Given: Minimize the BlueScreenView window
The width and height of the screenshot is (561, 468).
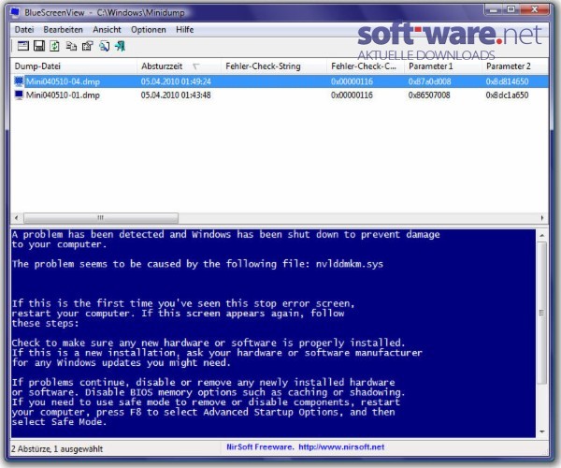Looking at the screenshot, I should pyautogui.click(x=494, y=9).
